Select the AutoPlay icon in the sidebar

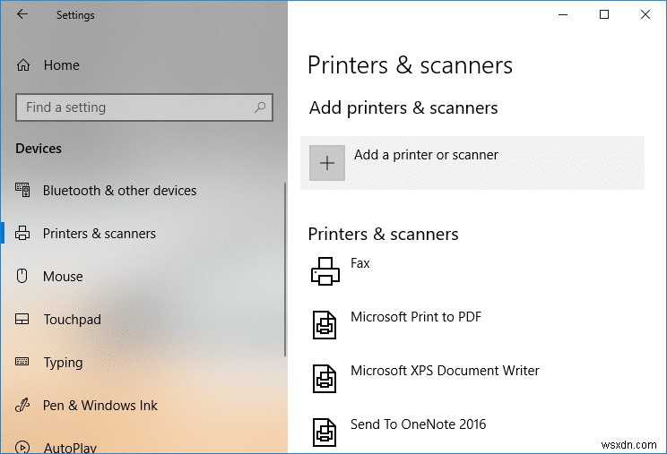point(22,447)
